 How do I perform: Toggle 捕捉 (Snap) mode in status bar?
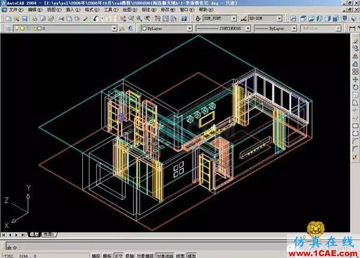pyautogui.click(x=96, y=256)
